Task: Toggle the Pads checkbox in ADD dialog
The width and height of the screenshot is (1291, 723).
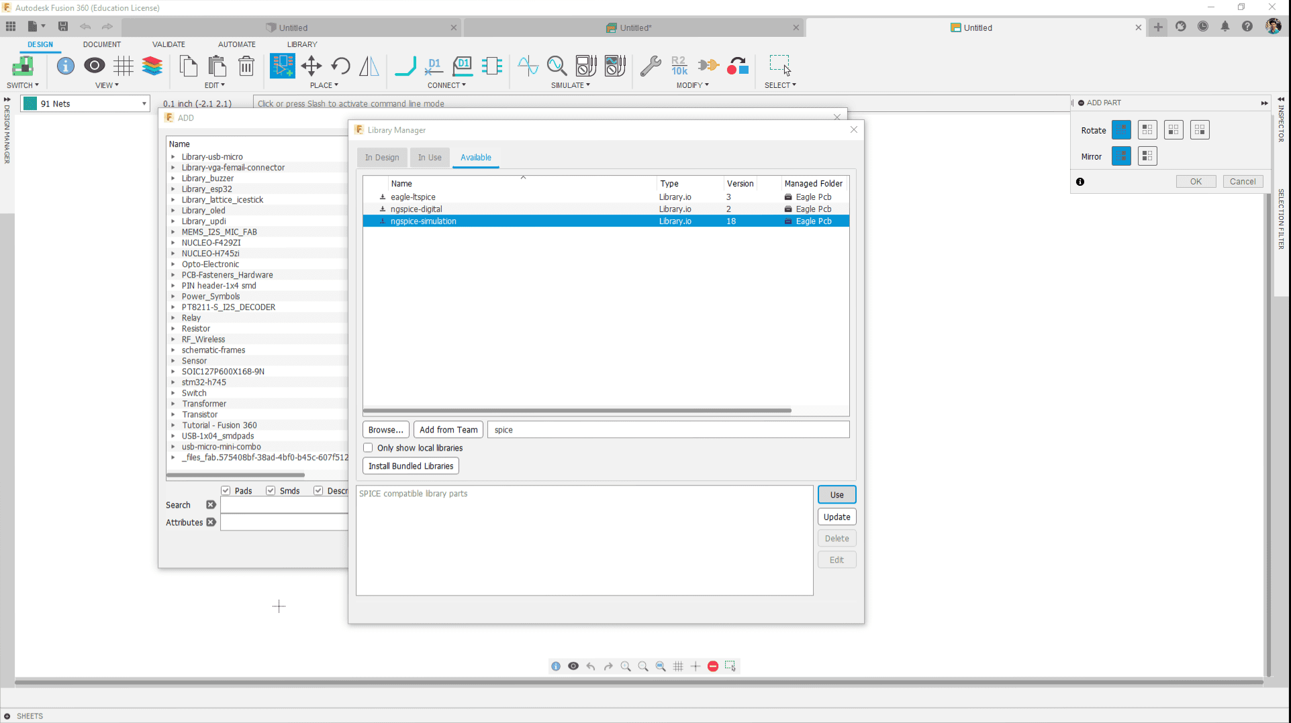Action: (226, 490)
